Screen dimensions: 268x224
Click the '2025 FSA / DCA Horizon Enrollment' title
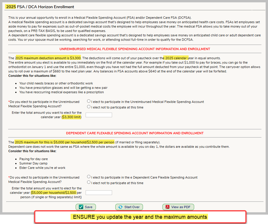(x=40, y=7)
